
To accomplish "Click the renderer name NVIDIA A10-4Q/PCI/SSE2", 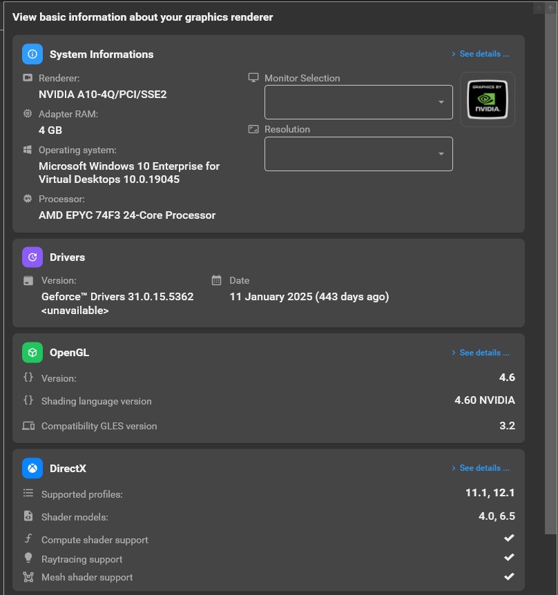I will [x=102, y=94].
